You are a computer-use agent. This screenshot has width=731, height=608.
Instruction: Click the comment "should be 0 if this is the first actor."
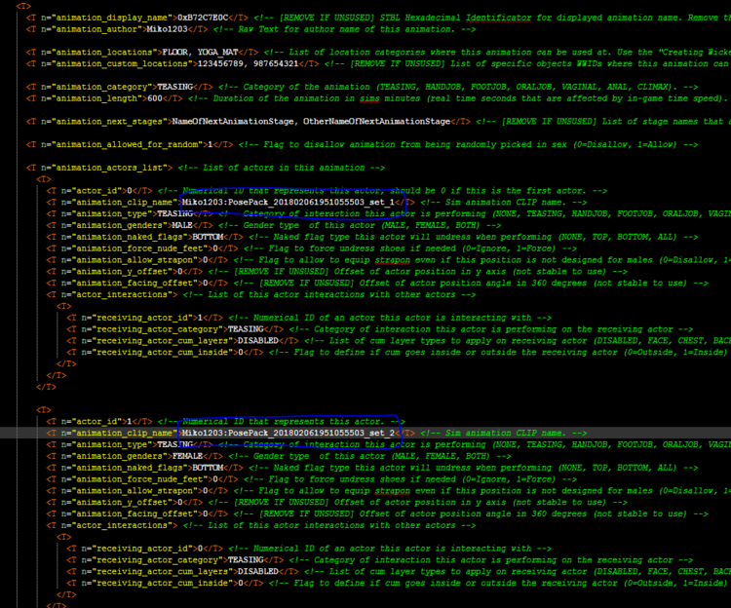[487, 191]
